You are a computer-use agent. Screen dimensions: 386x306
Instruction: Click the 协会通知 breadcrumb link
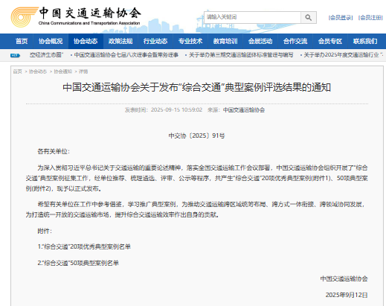click(62, 71)
